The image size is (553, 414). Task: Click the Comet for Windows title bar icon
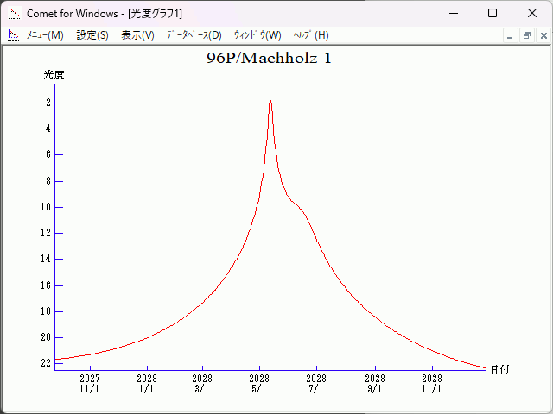click(x=13, y=14)
